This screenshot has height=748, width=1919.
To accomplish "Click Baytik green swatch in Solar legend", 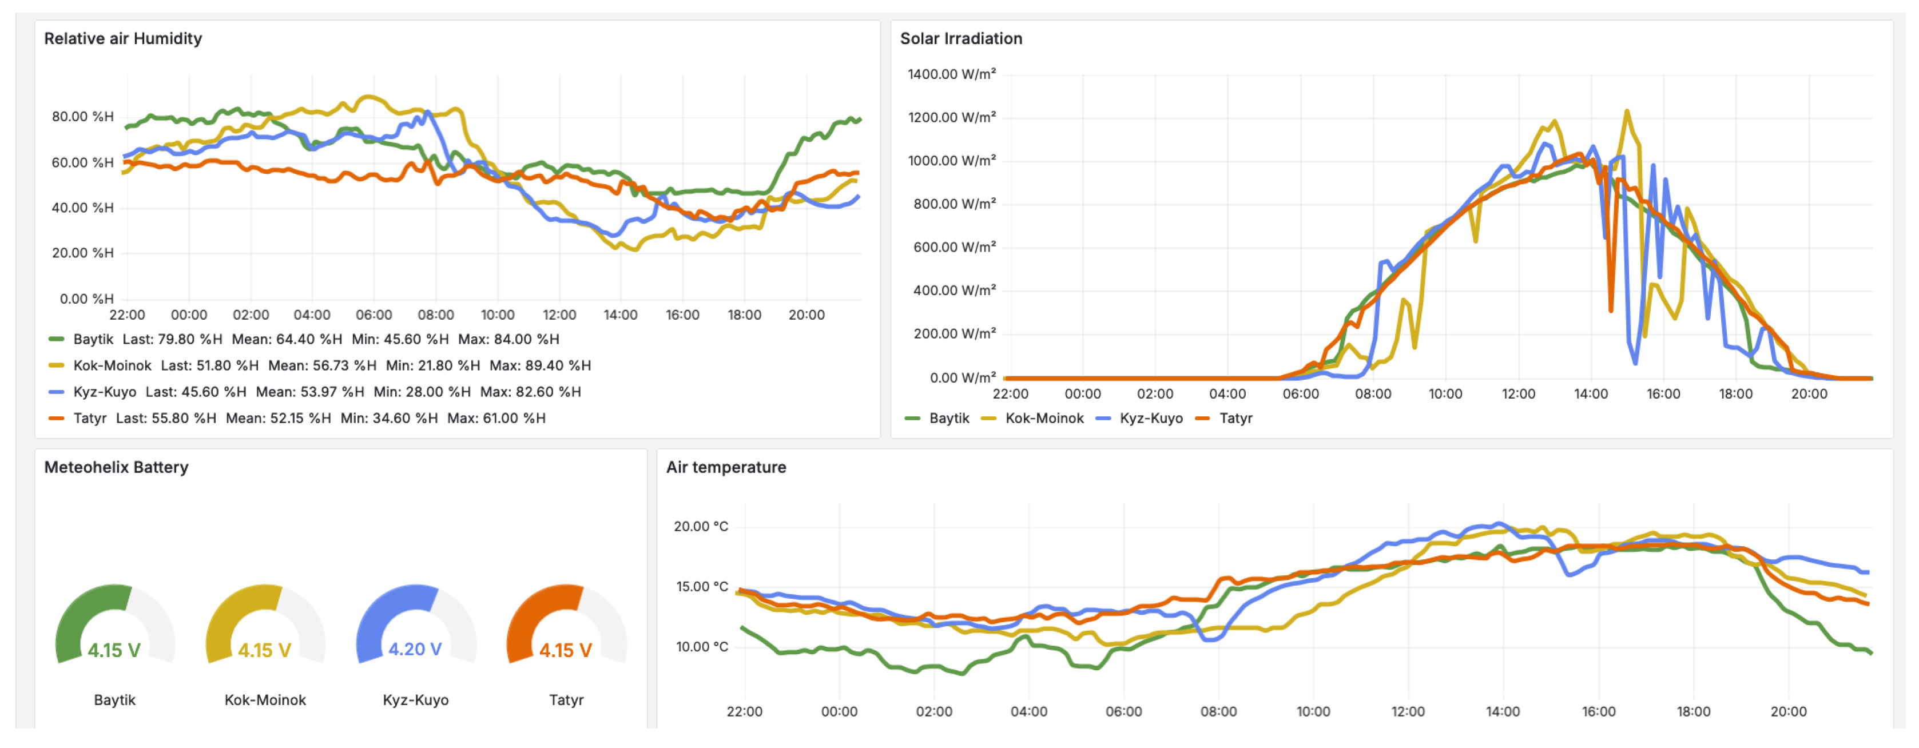I will (x=912, y=419).
